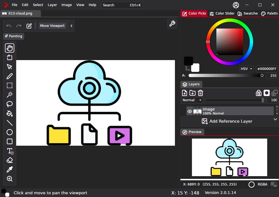Screen dimensions: 279x197
Task: Click the Move Viewport button
Action: point(52,26)
